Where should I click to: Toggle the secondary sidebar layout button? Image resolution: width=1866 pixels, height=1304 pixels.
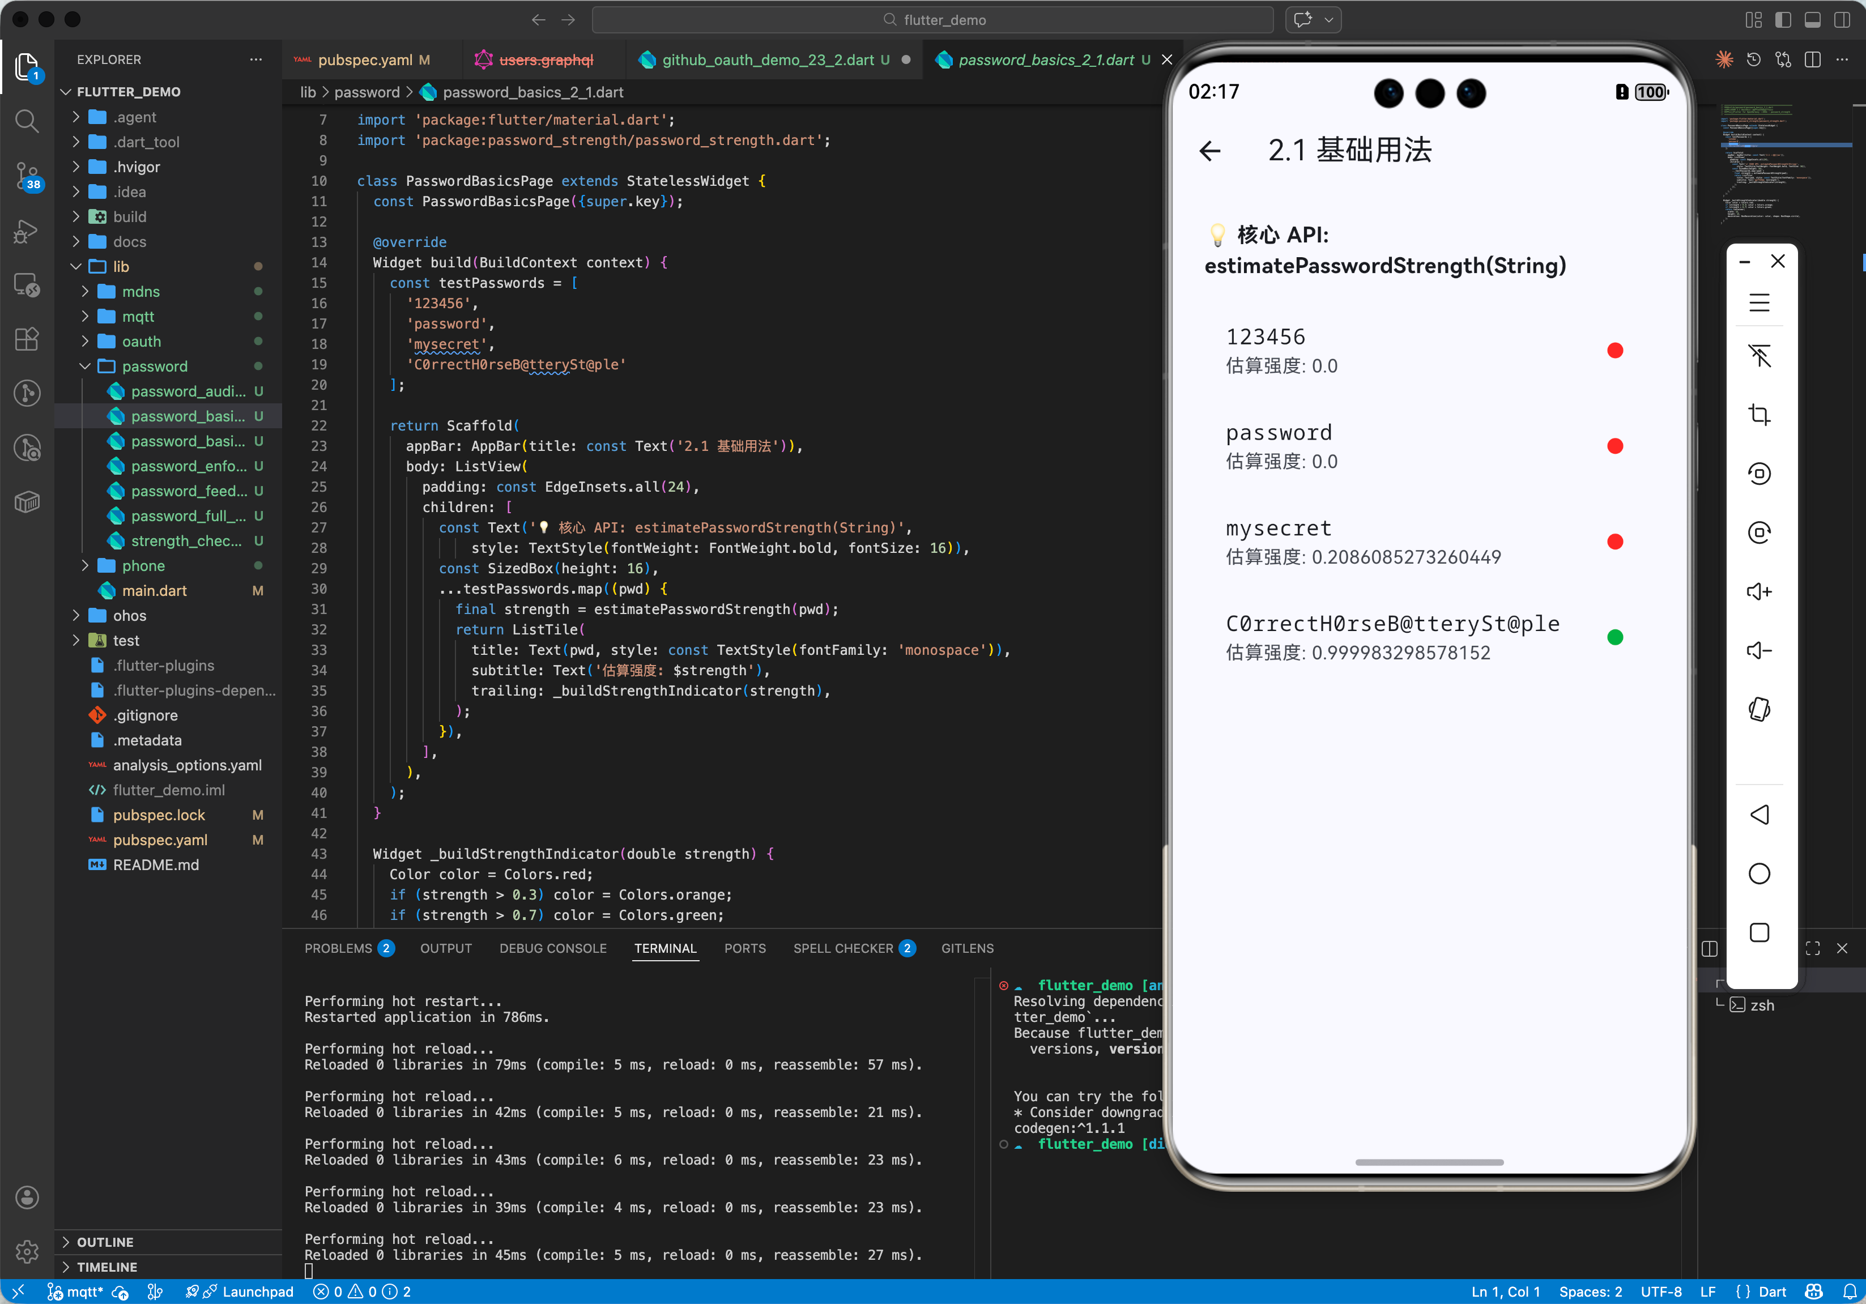coord(1842,19)
